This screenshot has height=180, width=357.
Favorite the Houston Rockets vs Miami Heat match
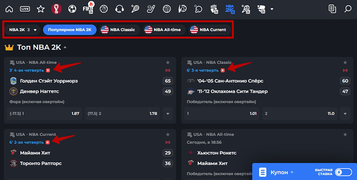(x=345, y=134)
